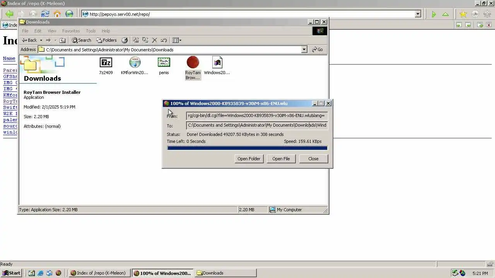Open History clock icon in K-Meleon
Viewport: 495px width, 278px height.
click(x=475, y=14)
